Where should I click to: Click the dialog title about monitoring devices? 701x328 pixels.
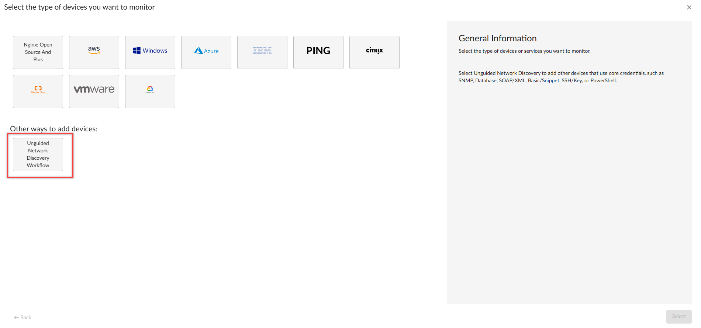tap(79, 7)
